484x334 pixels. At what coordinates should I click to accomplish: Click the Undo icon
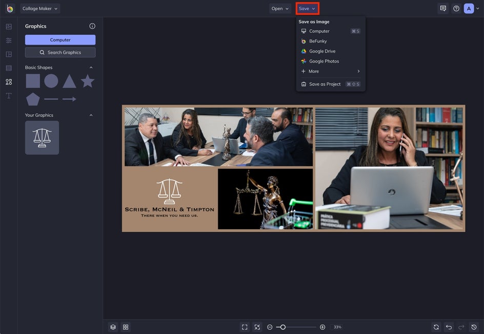[x=449, y=327]
